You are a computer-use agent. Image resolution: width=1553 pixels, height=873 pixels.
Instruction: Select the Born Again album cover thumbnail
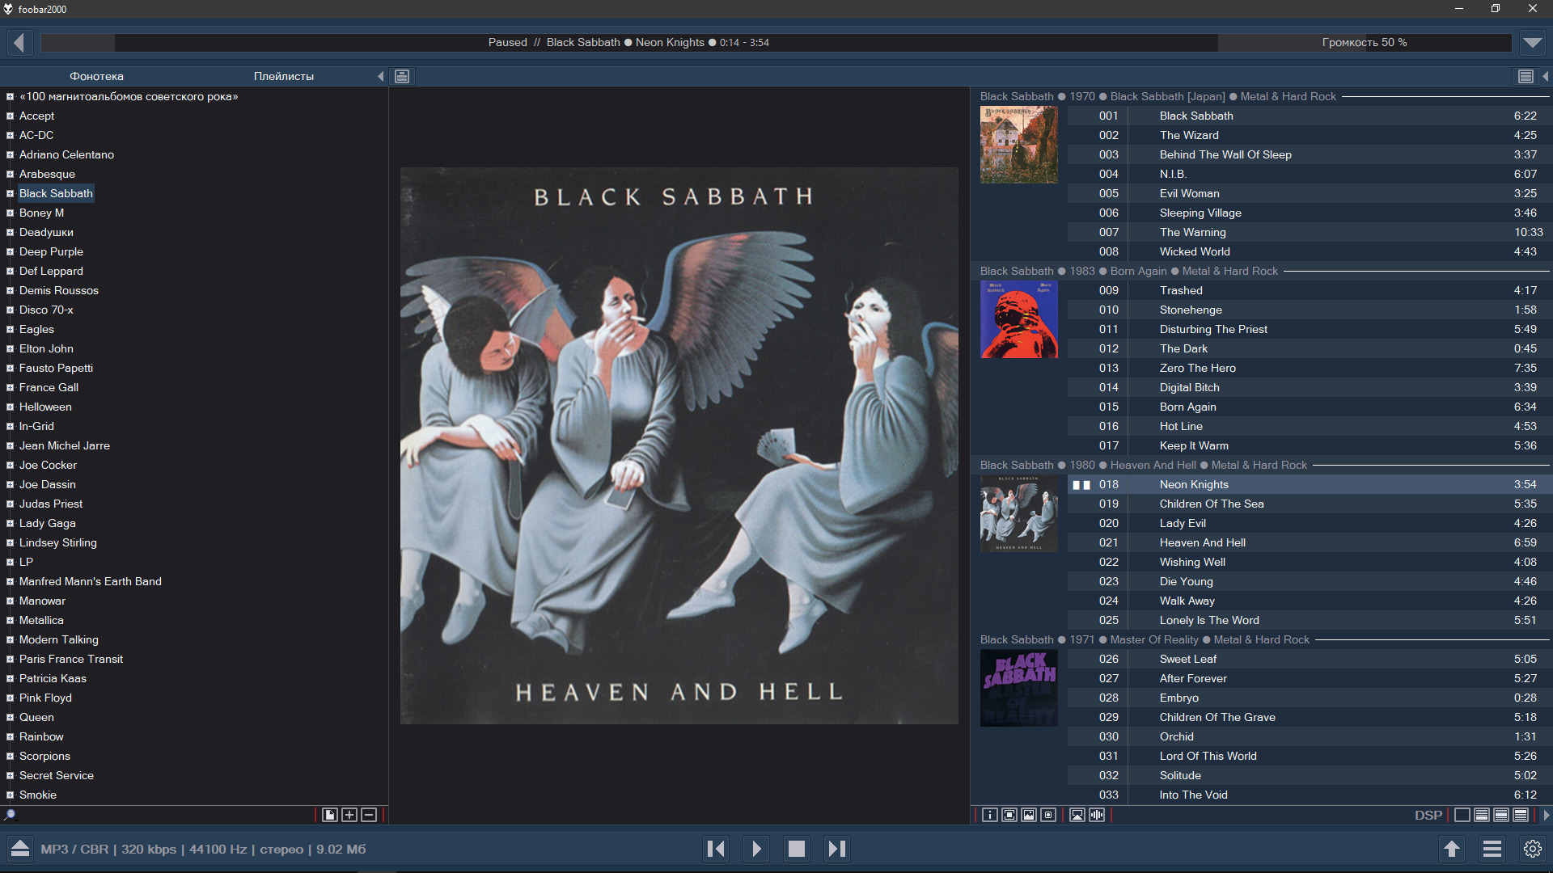(x=1018, y=319)
